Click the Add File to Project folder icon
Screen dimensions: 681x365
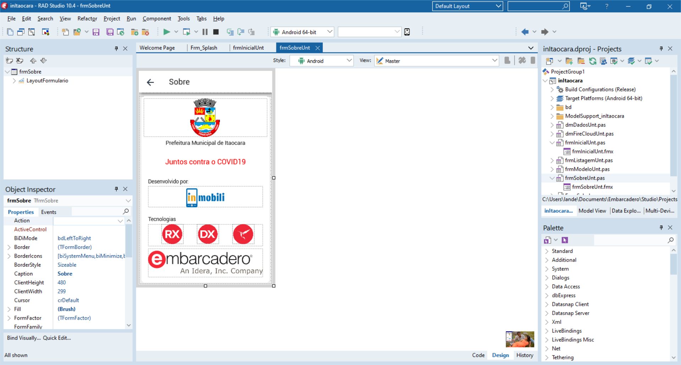pos(134,32)
